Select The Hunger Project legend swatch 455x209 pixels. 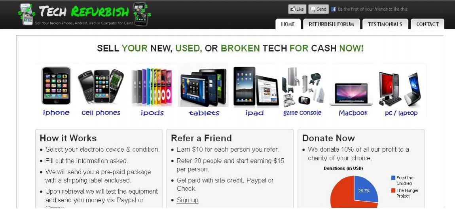[x=393, y=191]
